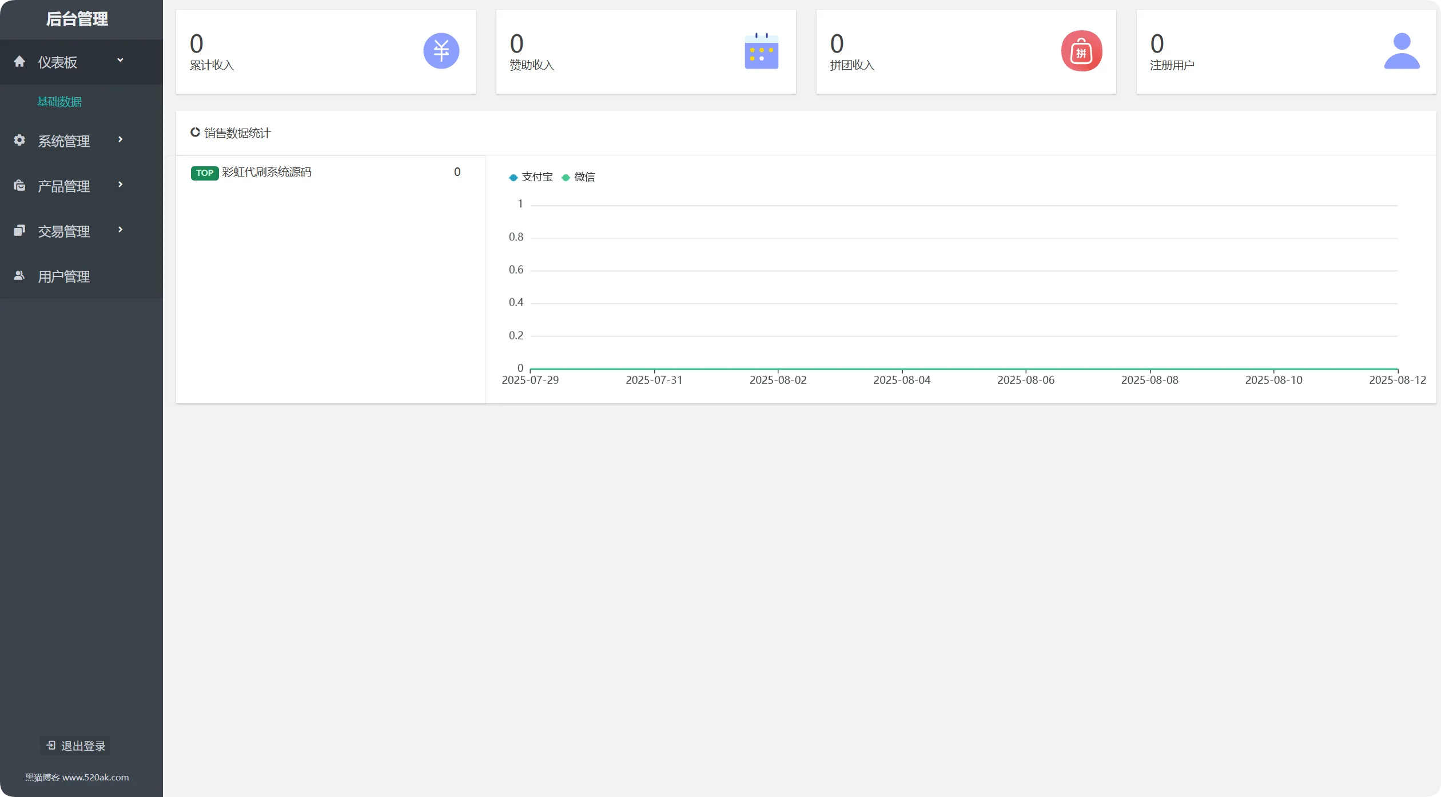
Task: Open the 基础数据 submenu item
Action: click(x=59, y=102)
